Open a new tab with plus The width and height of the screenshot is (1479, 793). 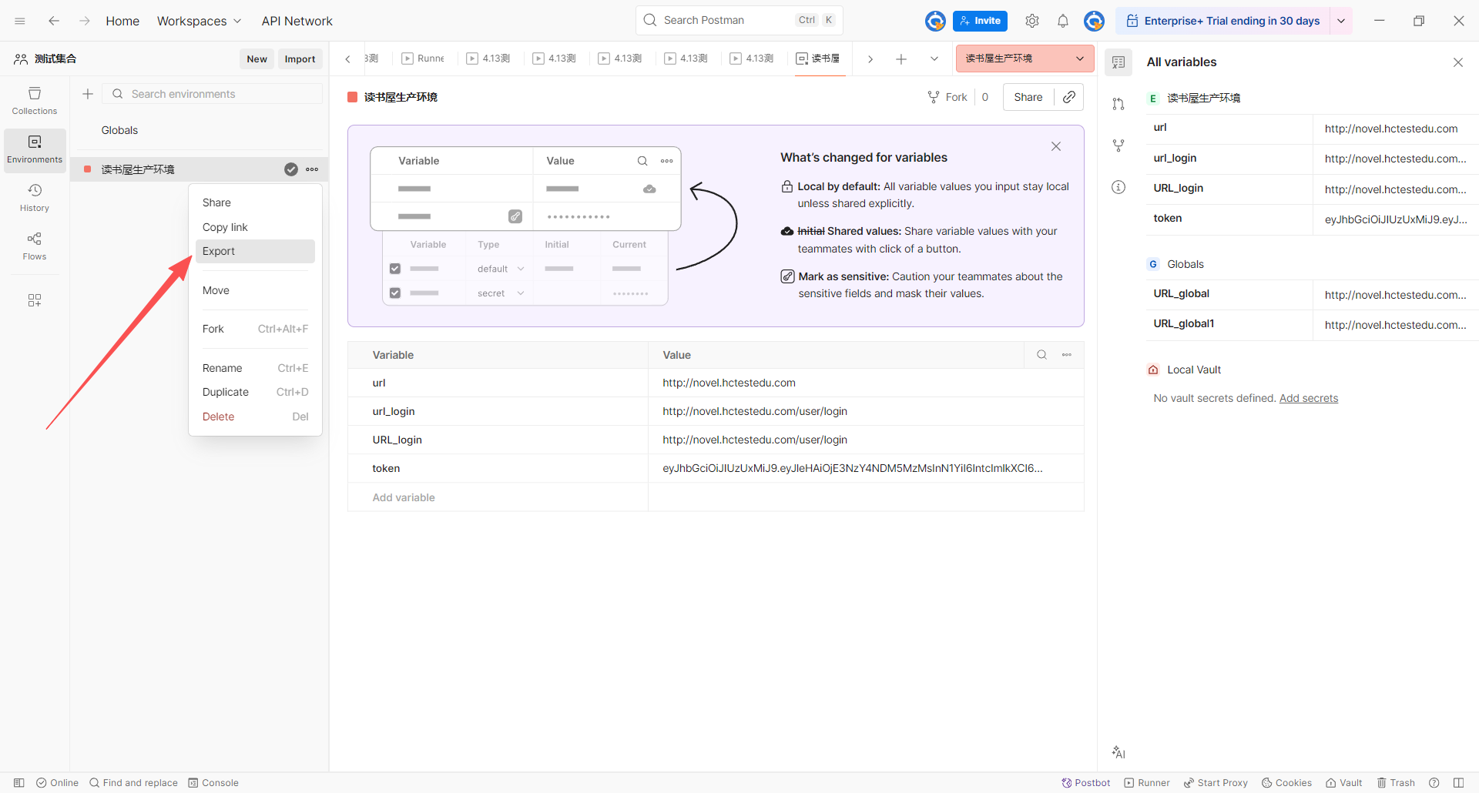click(901, 59)
